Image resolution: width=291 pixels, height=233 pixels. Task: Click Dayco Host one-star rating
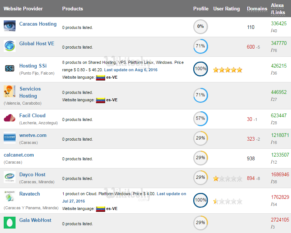[x=228, y=178]
